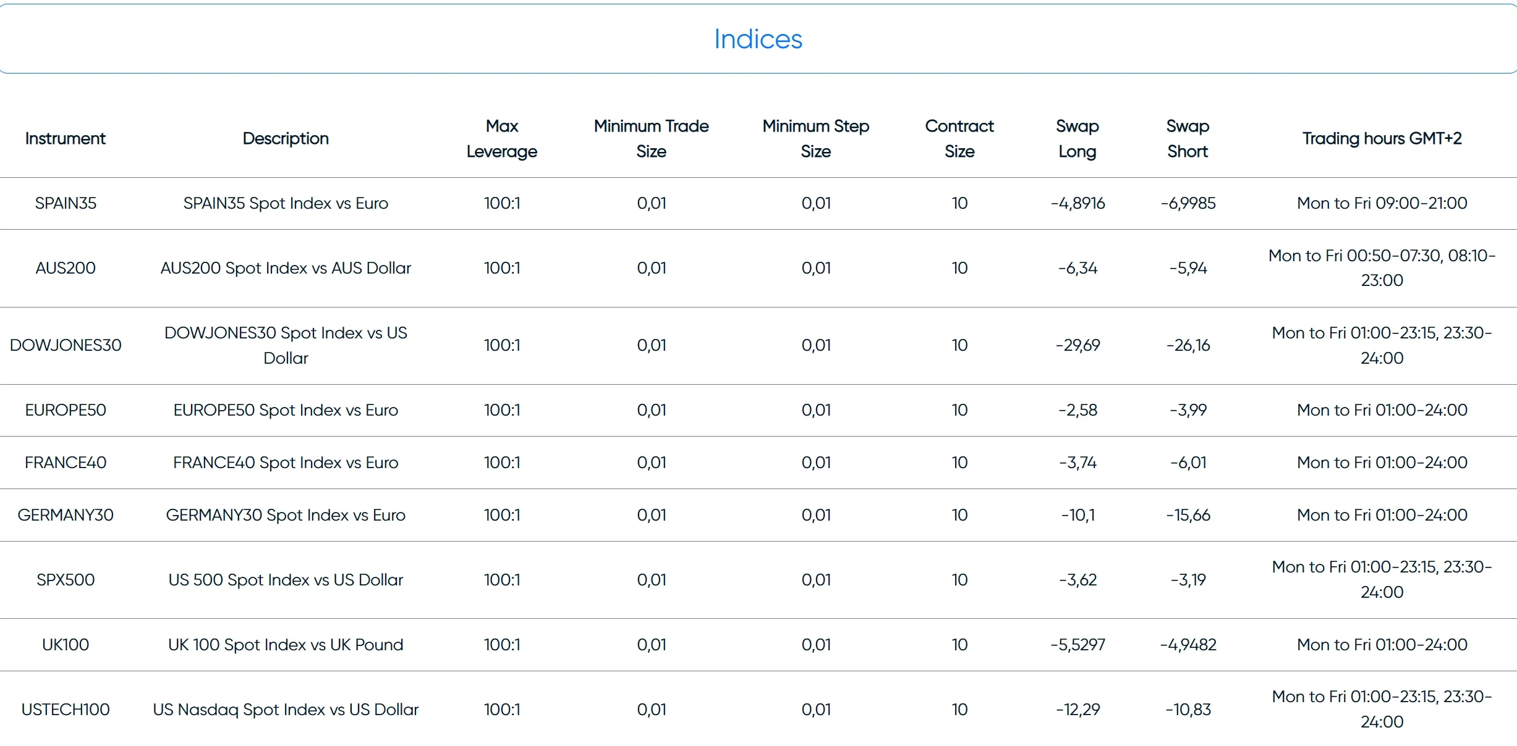1517x746 pixels.
Task: Click AUS200 swap short value -5,94
Action: click(x=1188, y=268)
